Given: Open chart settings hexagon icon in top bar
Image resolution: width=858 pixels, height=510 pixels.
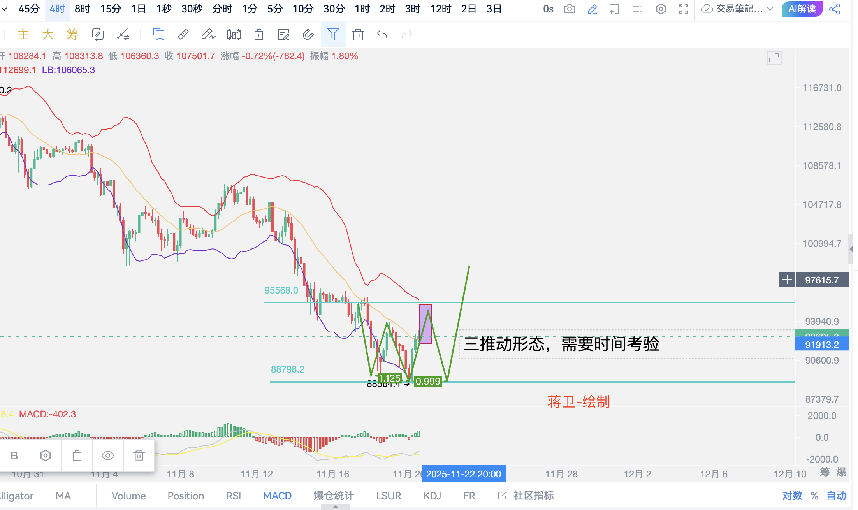Looking at the screenshot, I should 661,9.
